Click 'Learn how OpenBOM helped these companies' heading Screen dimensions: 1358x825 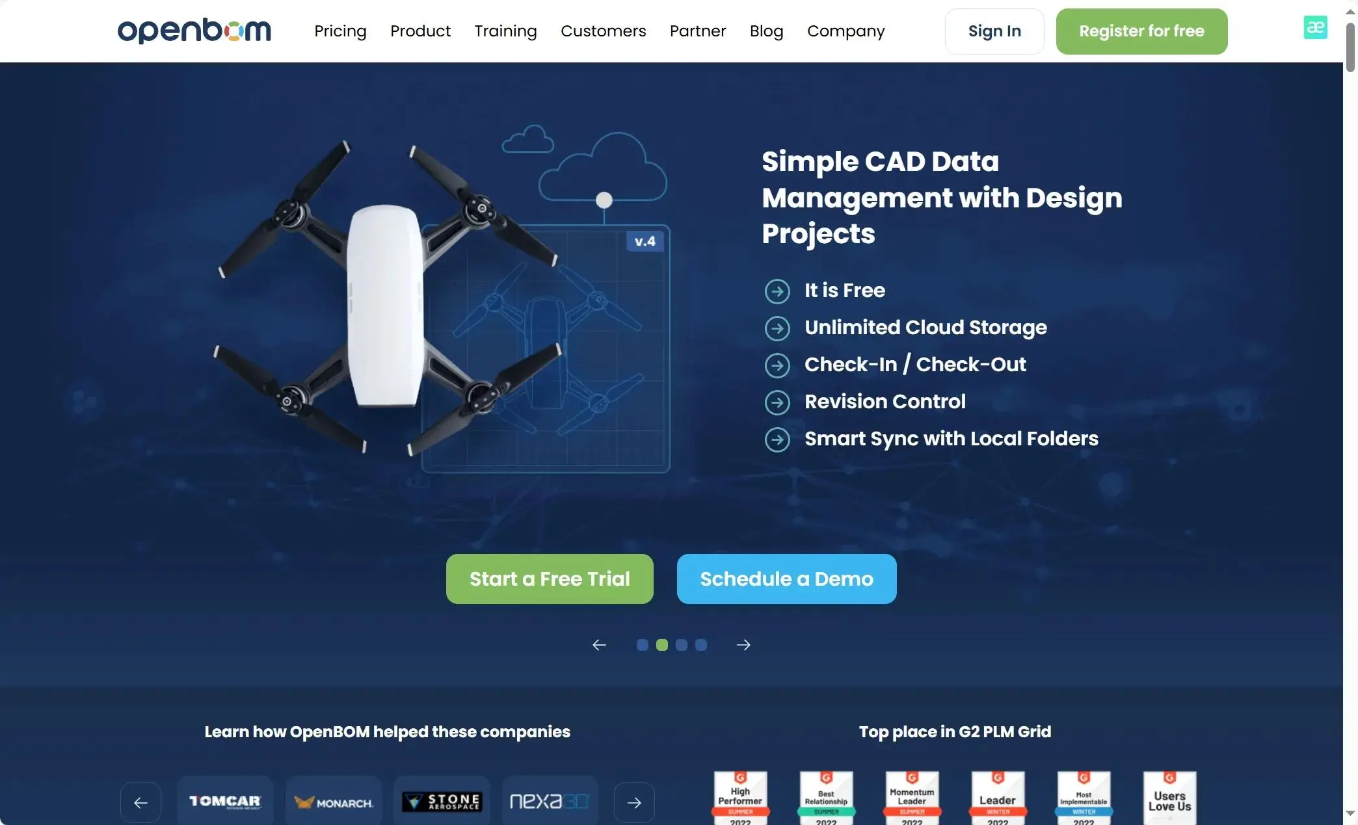tap(387, 731)
